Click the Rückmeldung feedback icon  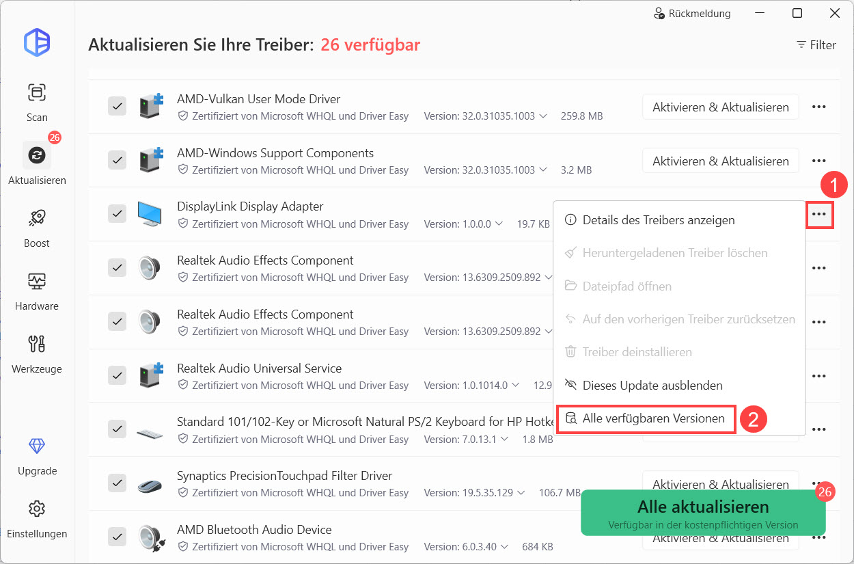pyautogui.click(x=659, y=14)
